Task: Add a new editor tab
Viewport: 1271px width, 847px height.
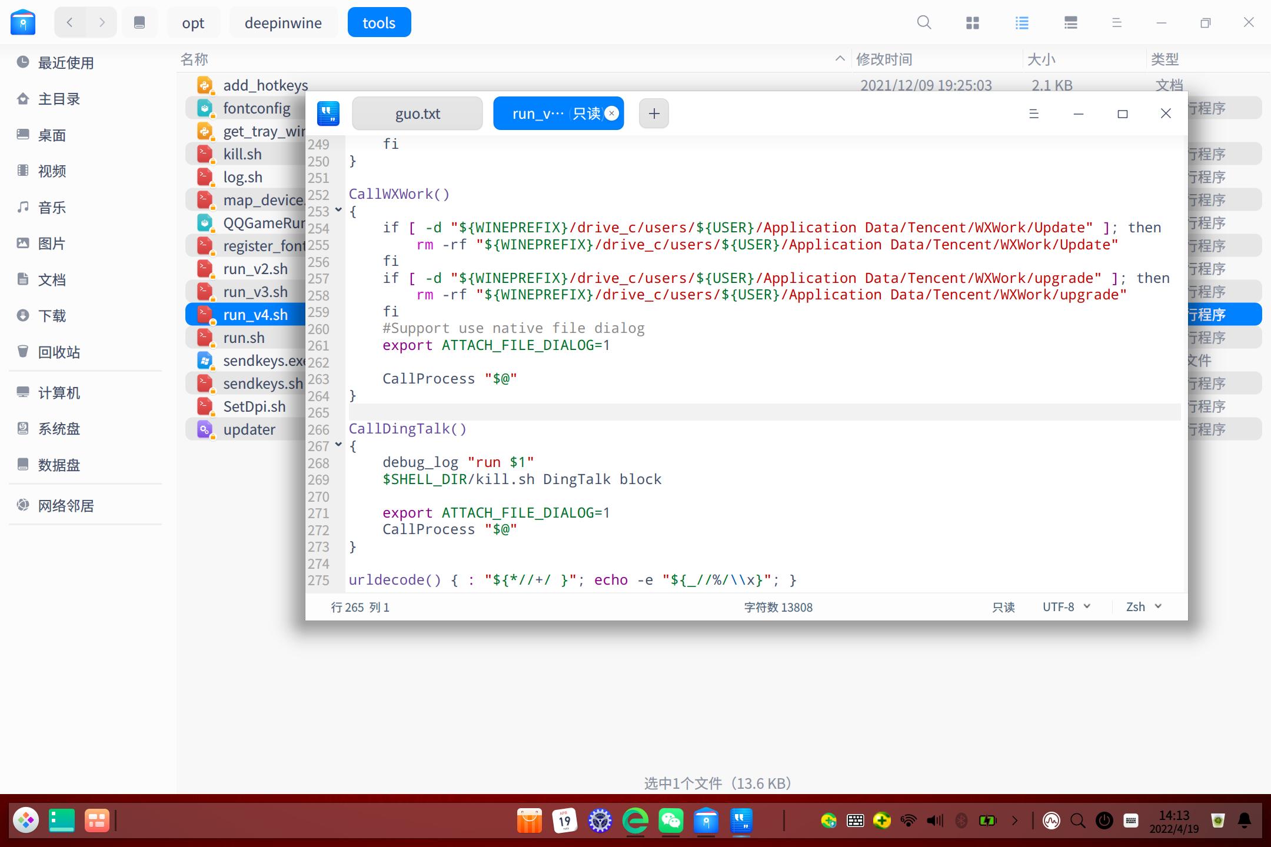Action: point(654,114)
